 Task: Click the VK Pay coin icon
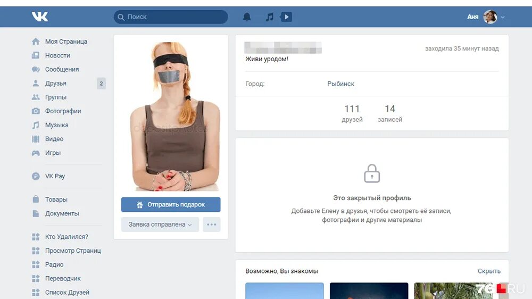pos(36,176)
